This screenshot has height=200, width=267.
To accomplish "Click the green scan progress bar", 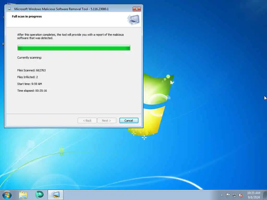I will click(x=74, y=48).
